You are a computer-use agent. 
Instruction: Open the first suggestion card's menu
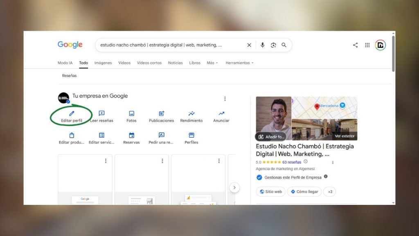click(x=106, y=161)
